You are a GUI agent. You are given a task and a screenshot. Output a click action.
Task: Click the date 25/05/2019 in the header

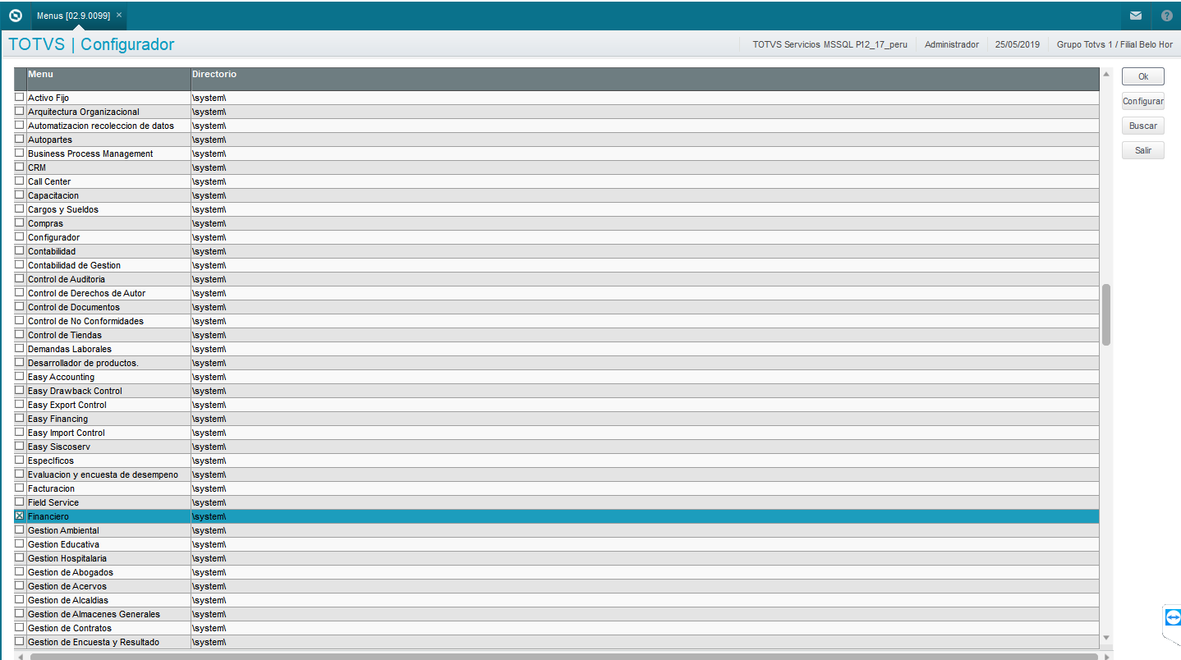pos(1018,44)
